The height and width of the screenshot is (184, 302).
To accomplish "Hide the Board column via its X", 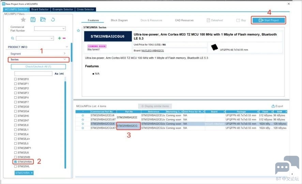I will click(x=224, y=112).
